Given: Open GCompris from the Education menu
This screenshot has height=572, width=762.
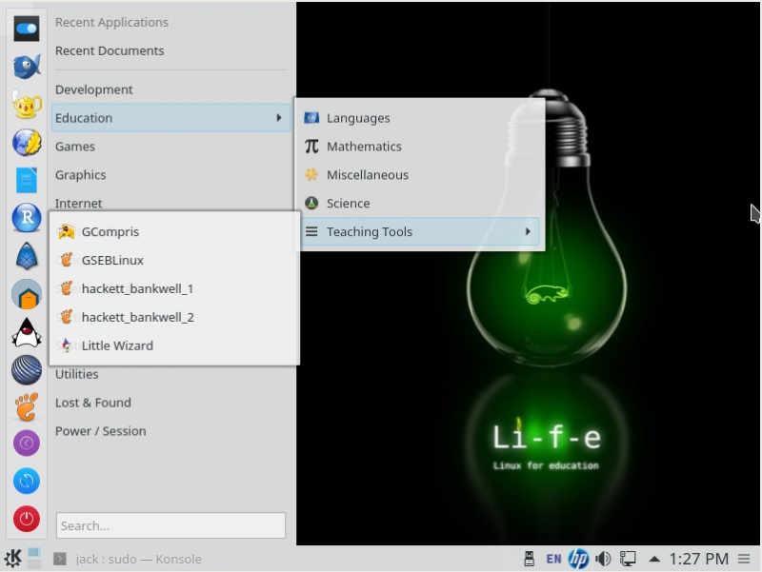Looking at the screenshot, I should point(111,231).
